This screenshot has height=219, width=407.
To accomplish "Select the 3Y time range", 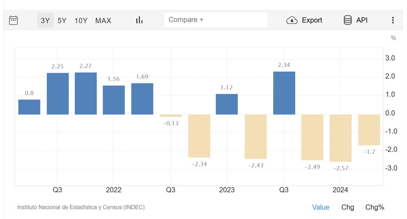I will (x=45, y=20).
